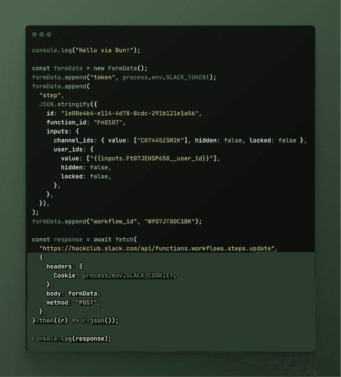Screen dimensions: 341x377
Task: Click the r.json() call
Action: [x=99, y=321]
